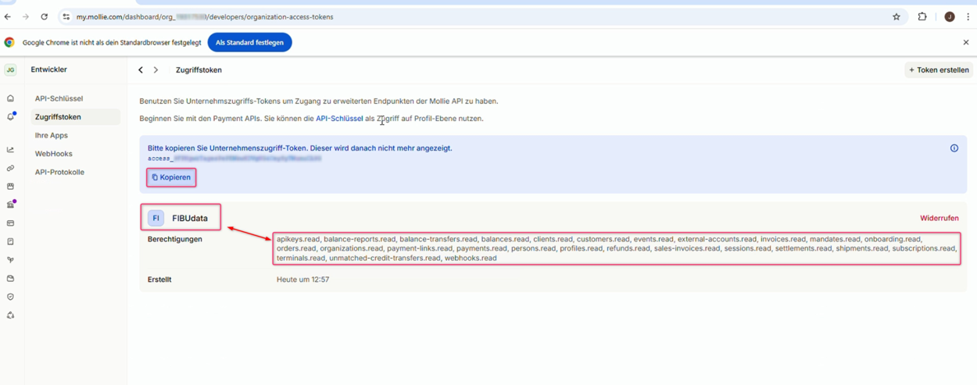Image resolution: width=977 pixels, height=385 pixels.
Task: Open Chrome three-dot menu
Action: pyautogui.click(x=968, y=16)
